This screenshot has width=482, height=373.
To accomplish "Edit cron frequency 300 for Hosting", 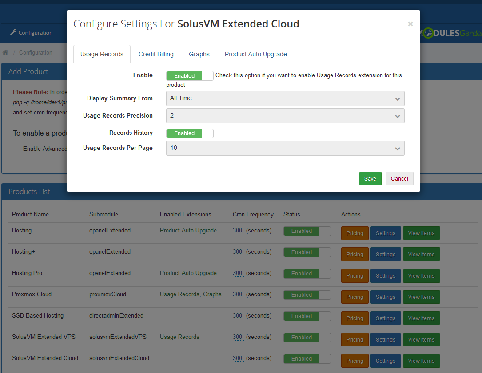I will click(x=237, y=231).
